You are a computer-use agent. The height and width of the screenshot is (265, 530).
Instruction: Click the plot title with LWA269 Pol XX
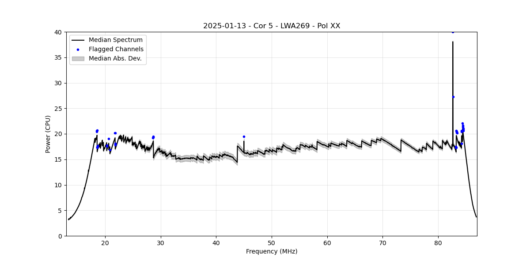click(272, 26)
